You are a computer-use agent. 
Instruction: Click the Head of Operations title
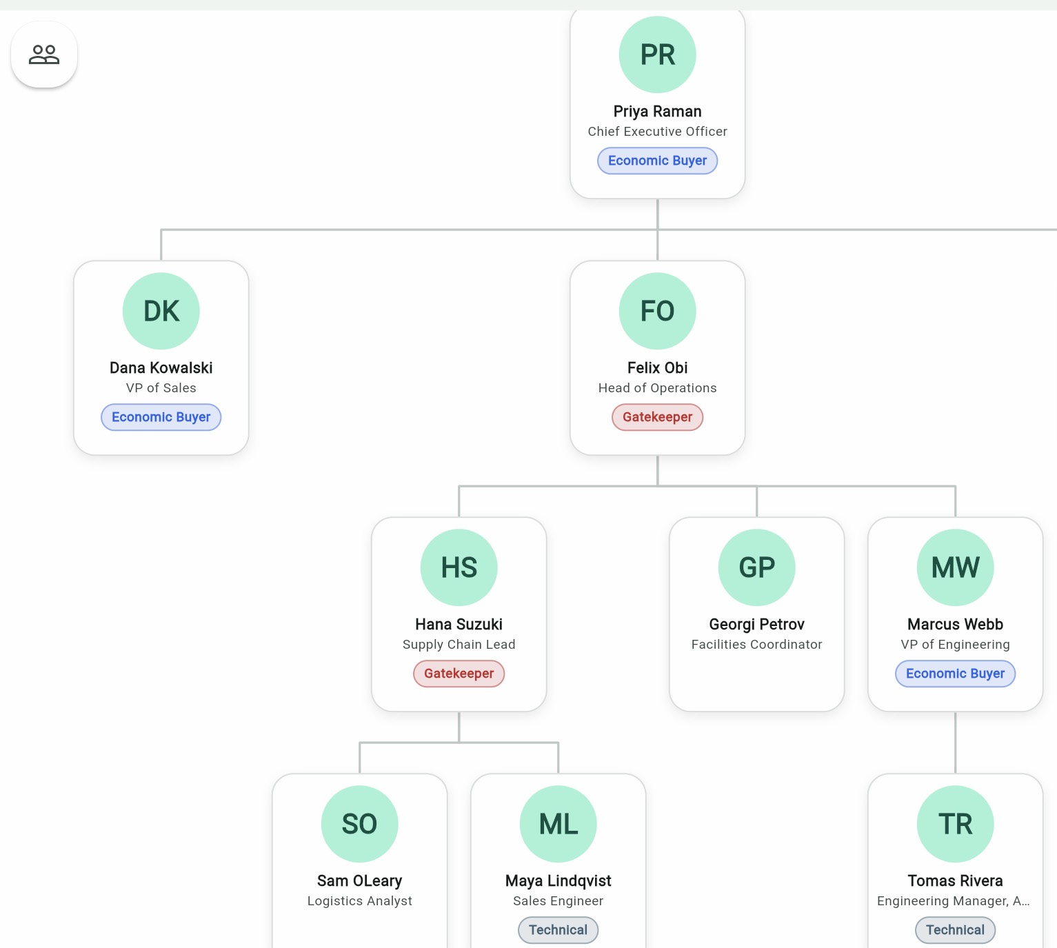pos(658,388)
